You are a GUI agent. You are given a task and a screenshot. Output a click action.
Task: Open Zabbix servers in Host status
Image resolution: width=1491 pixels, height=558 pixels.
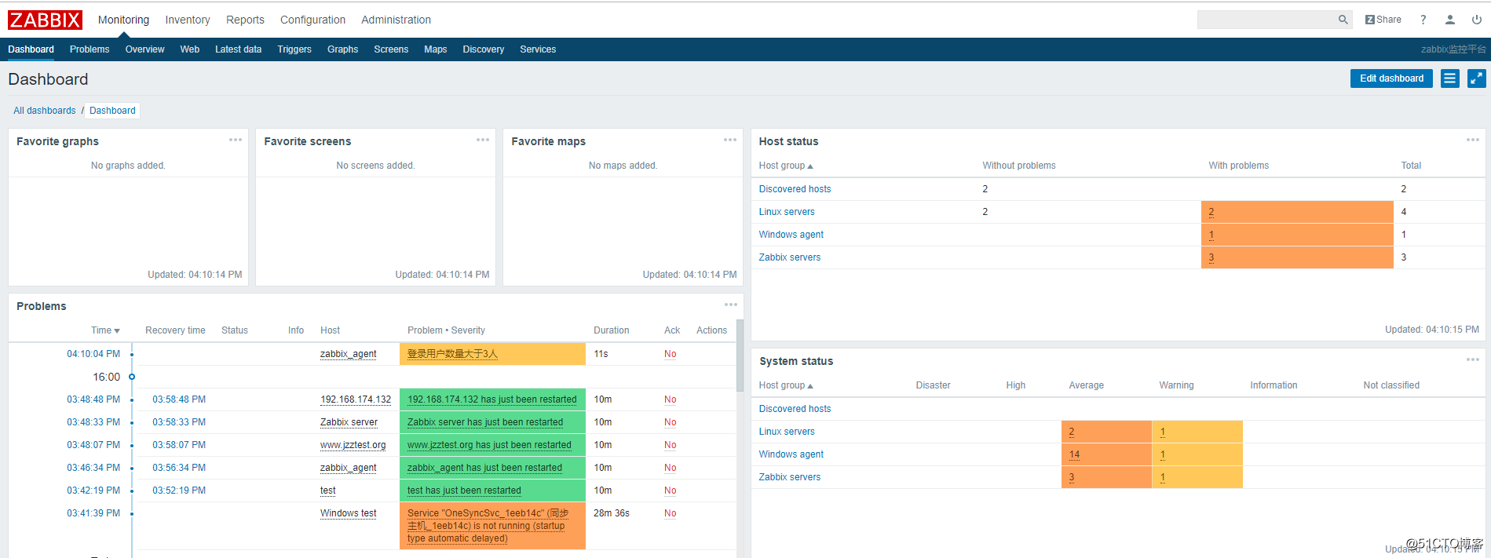point(790,257)
